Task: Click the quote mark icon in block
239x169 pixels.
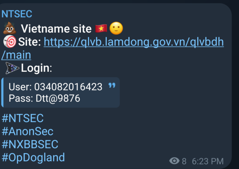Action: (x=112, y=85)
